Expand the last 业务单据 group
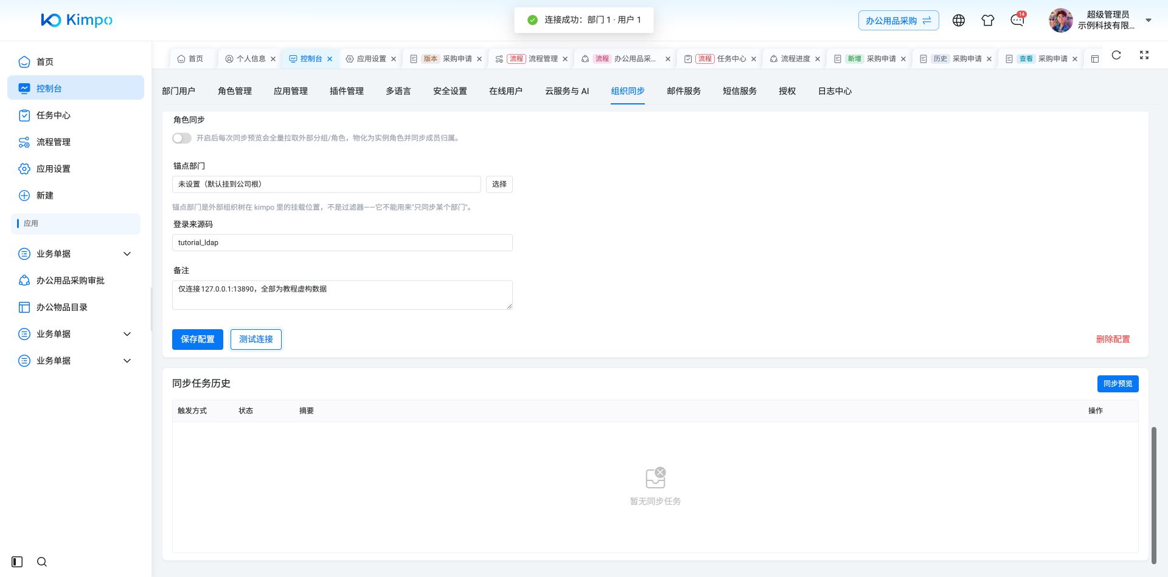 coord(75,360)
